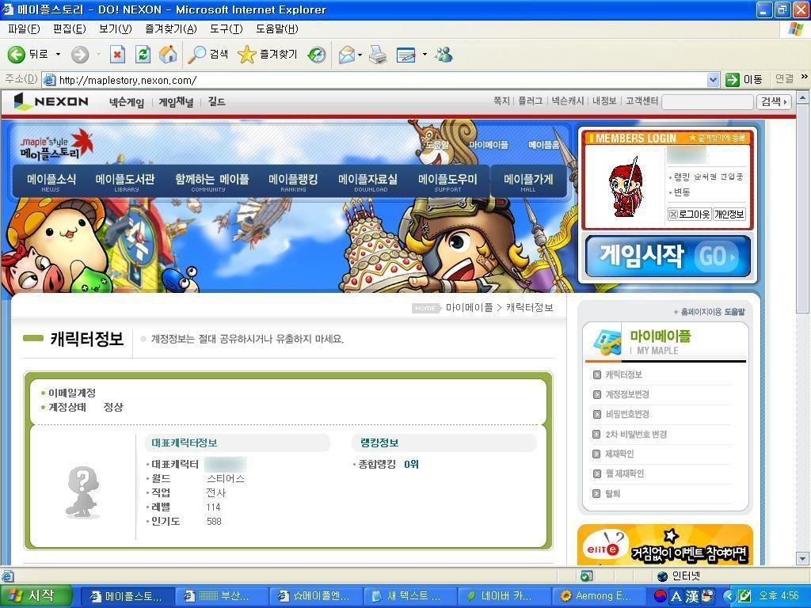
Task: Click the IE page icon in address bar
Action: (x=50, y=80)
